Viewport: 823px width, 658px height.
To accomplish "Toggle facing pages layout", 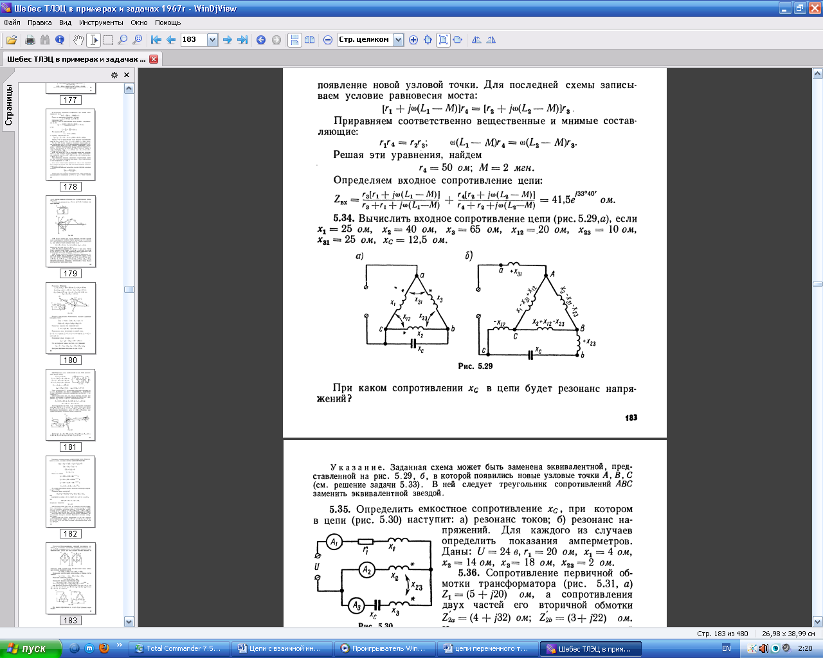I will [310, 40].
